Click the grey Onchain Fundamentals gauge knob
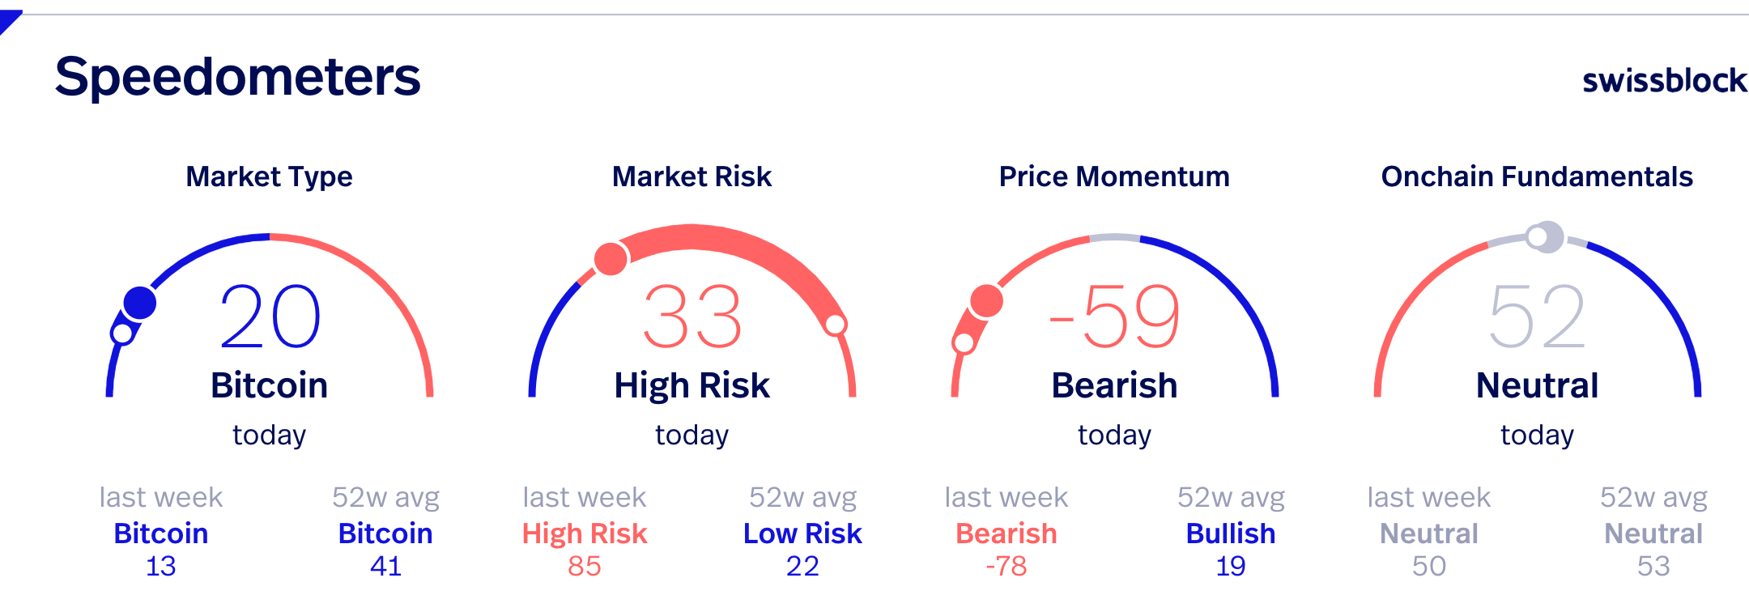Image resolution: width=1749 pixels, height=612 pixels. (1547, 237)
